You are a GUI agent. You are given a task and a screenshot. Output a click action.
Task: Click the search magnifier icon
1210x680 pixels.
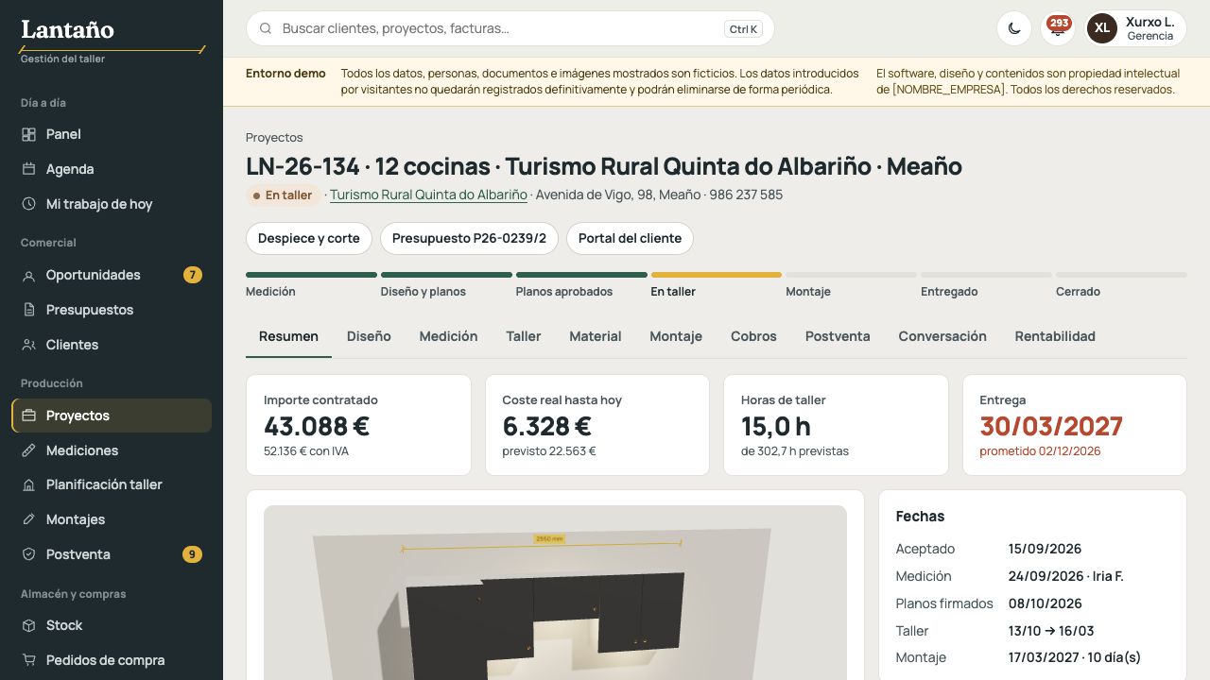(266, 28)
